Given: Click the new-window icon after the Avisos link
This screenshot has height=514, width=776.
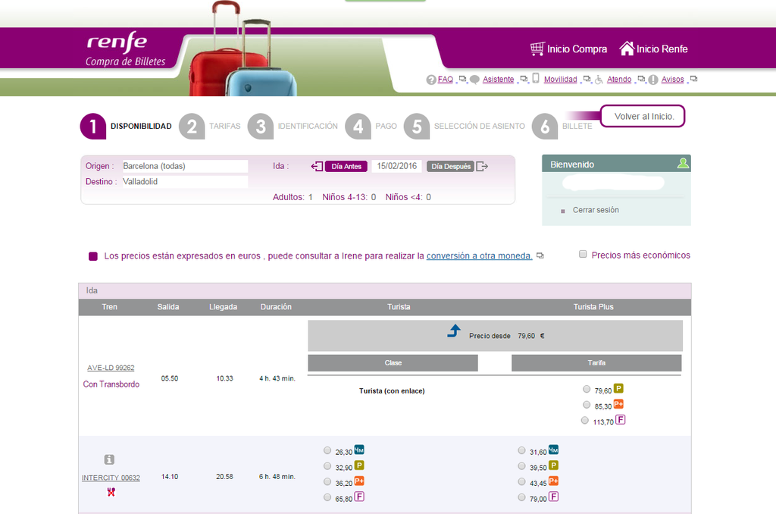Looking at the screenshot, I should click(x=694, y=79).
